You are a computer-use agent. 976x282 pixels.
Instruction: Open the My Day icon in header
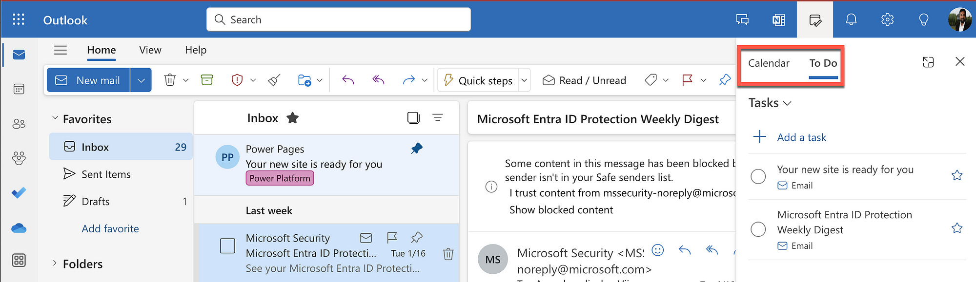[815, 19]
